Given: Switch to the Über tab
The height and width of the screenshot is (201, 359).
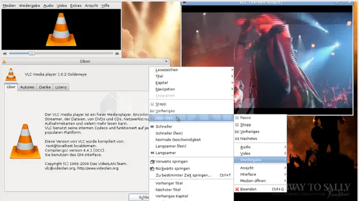Looking at the screenshot, I should point(11,87).
